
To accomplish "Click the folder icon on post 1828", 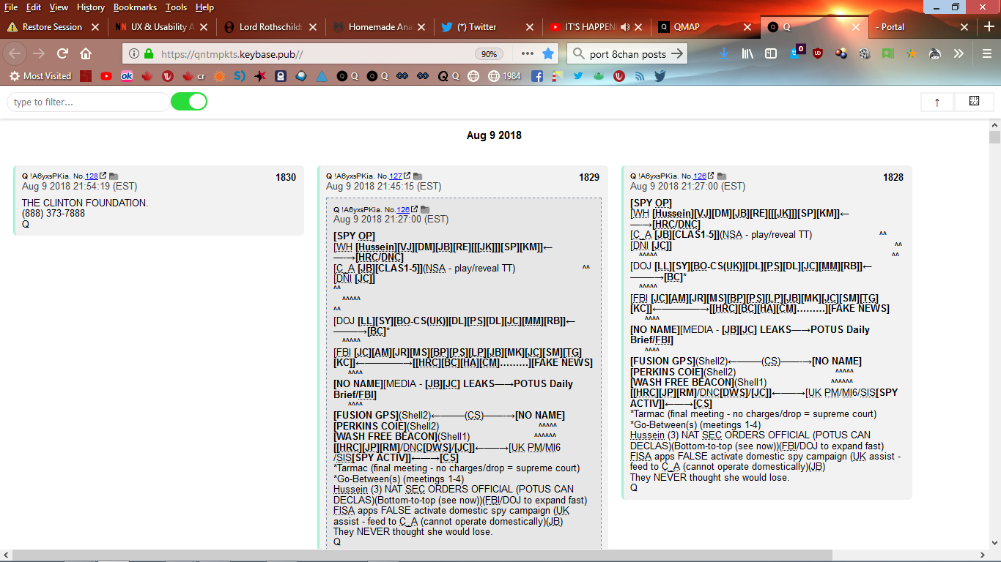I will (722, 176).
